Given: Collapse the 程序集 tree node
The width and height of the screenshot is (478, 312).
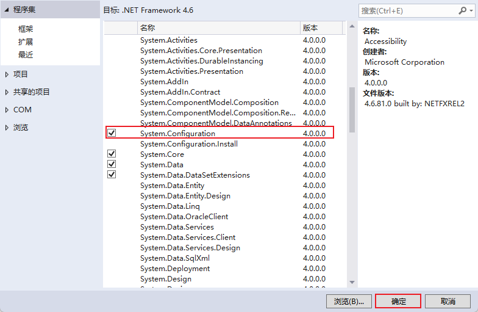Looking at the screenshot, I should (x=6, y=10).
